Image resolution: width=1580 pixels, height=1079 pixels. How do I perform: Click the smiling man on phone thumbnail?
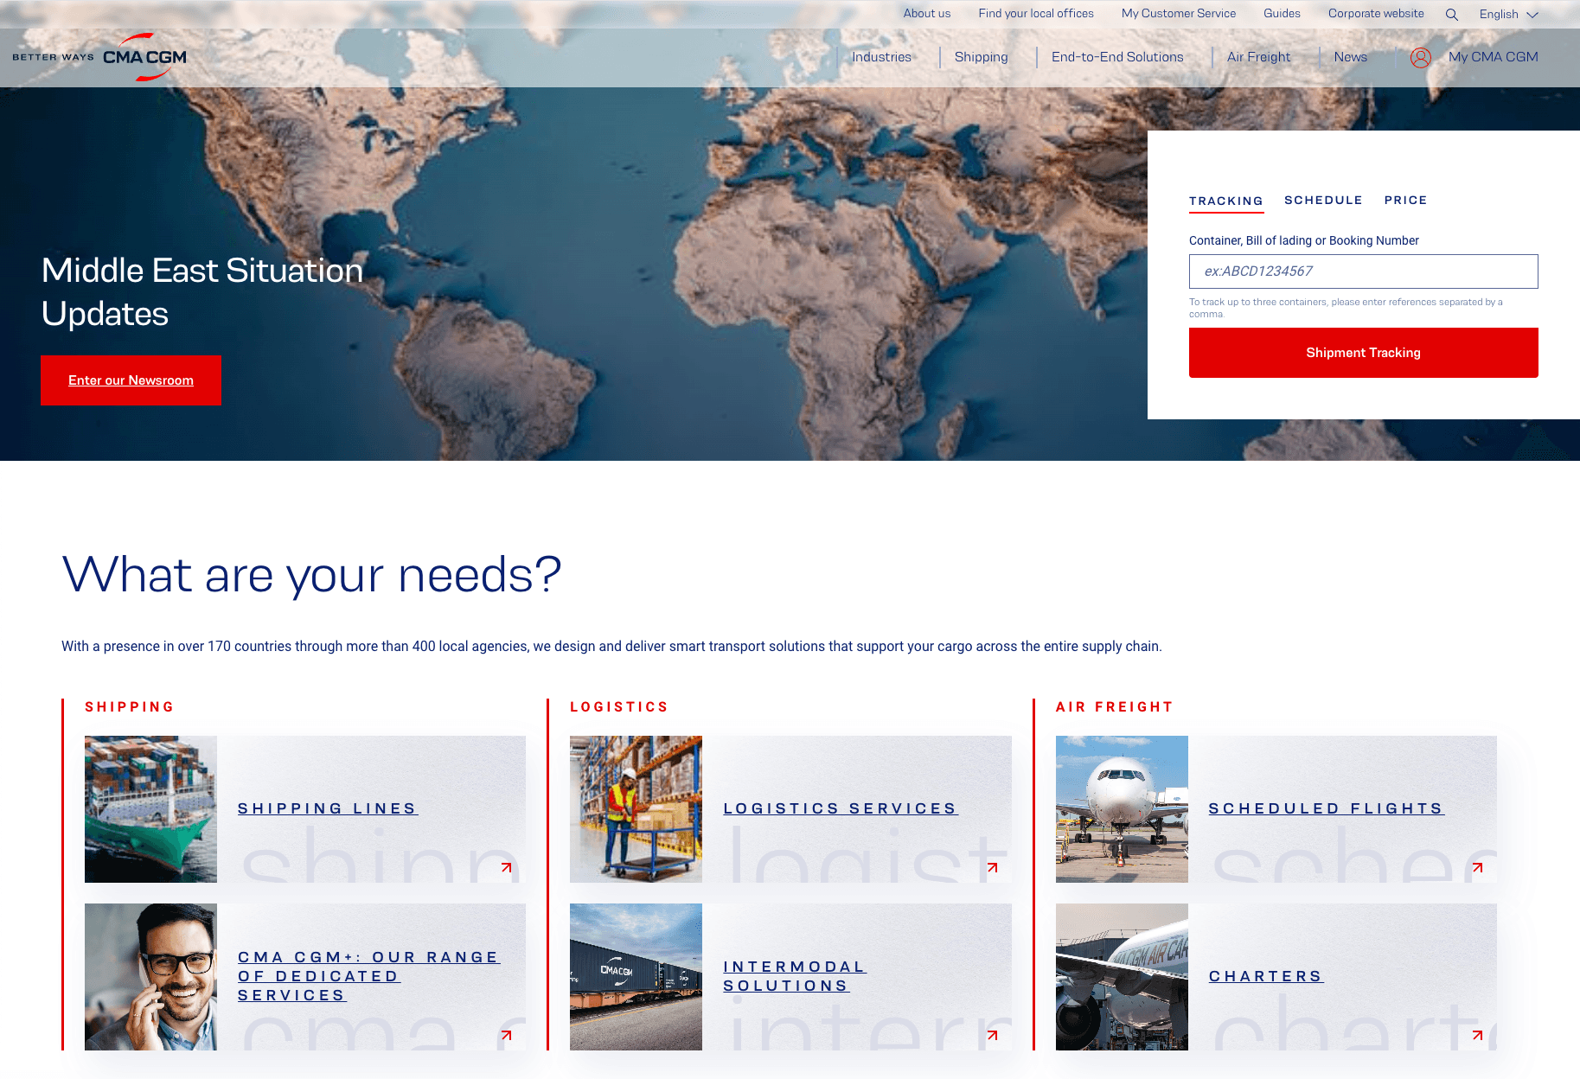(x=150, y=977)
